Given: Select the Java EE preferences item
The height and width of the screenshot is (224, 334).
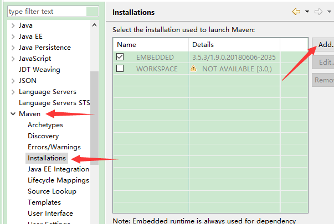Looking at the screenshot, I should coord(30,37).
